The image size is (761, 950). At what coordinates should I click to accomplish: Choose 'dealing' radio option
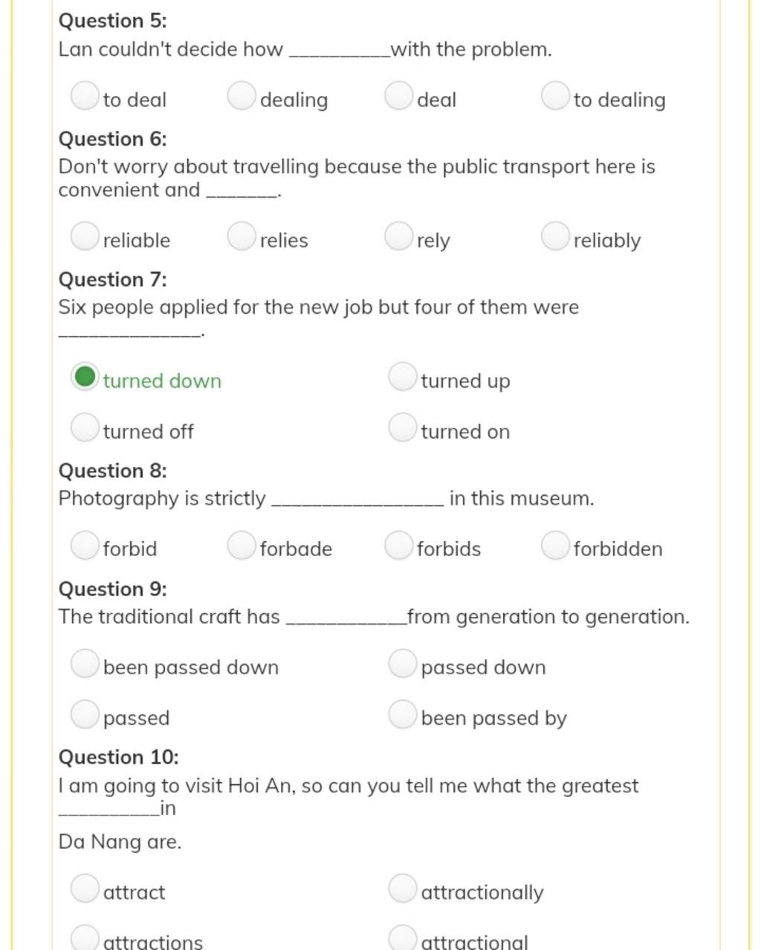coord(242,96)
